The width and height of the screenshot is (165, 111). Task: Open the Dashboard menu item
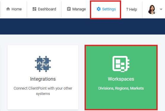44,9
